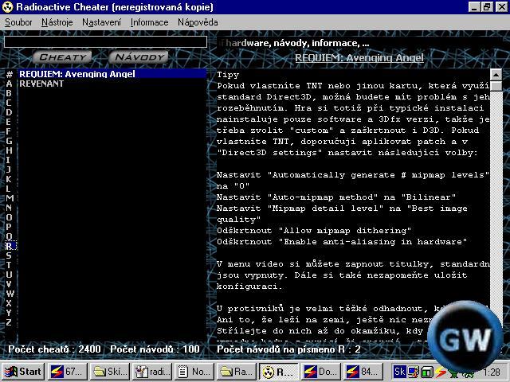Open the Nástroje menu
Screen dimensions: 510x382
click(57, 22)
